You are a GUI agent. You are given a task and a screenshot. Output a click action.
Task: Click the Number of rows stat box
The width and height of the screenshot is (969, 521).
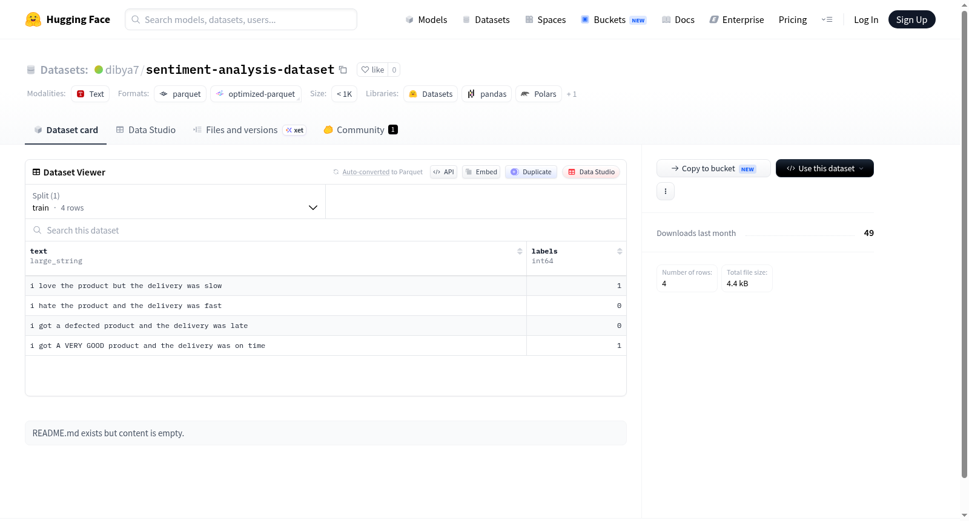coord(687,278)
